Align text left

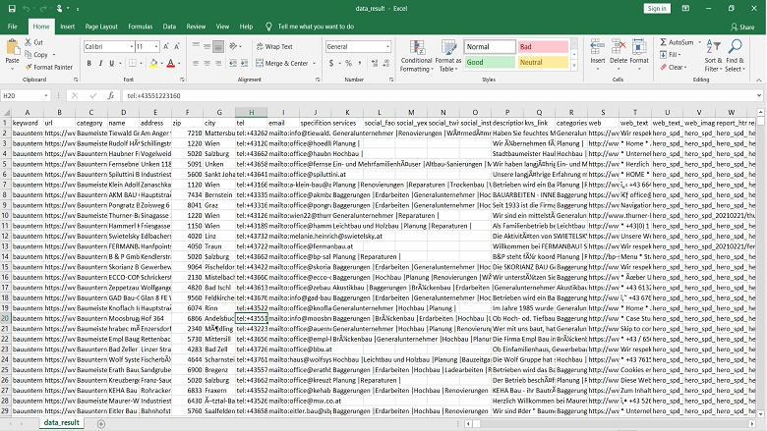click(x=196, y=63)
